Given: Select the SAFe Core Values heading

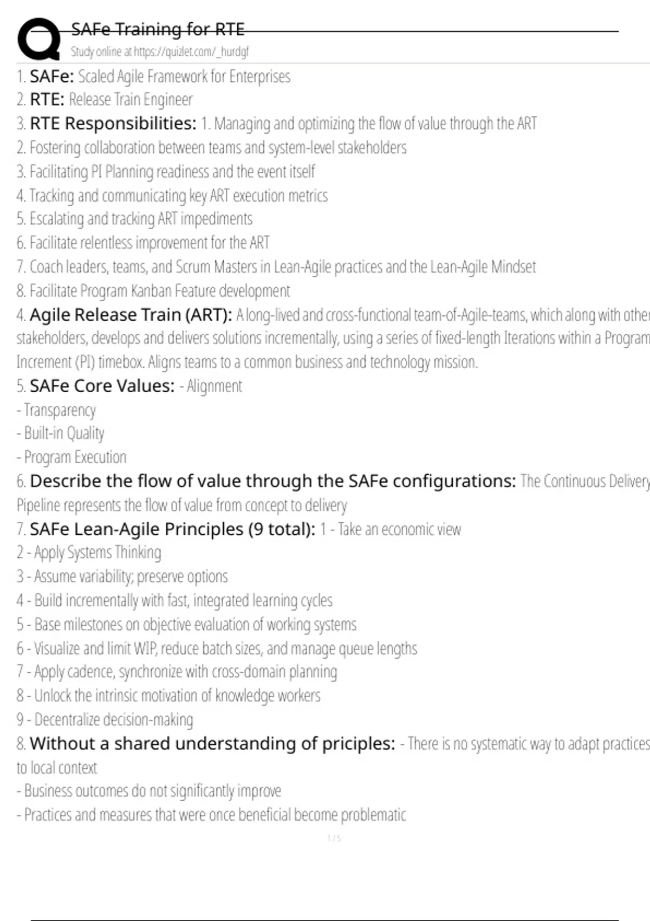Looking at the screenshot, I should (x=102, y=386).
